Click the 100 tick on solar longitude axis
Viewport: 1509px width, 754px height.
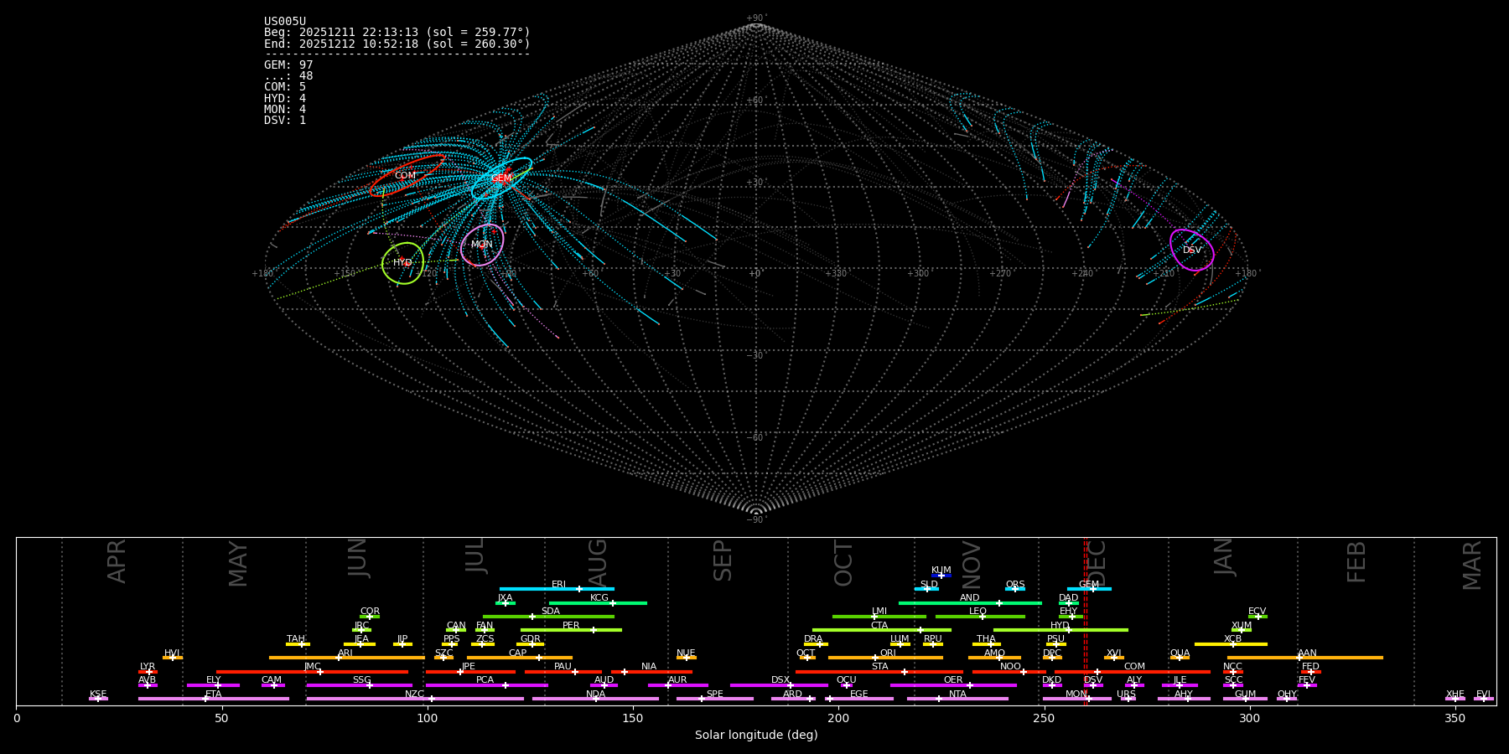pos(428,717)
